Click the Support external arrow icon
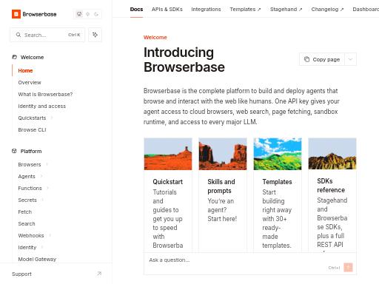Screen dimensions: 379x284 pyautogui.click(x=99, y=274)
